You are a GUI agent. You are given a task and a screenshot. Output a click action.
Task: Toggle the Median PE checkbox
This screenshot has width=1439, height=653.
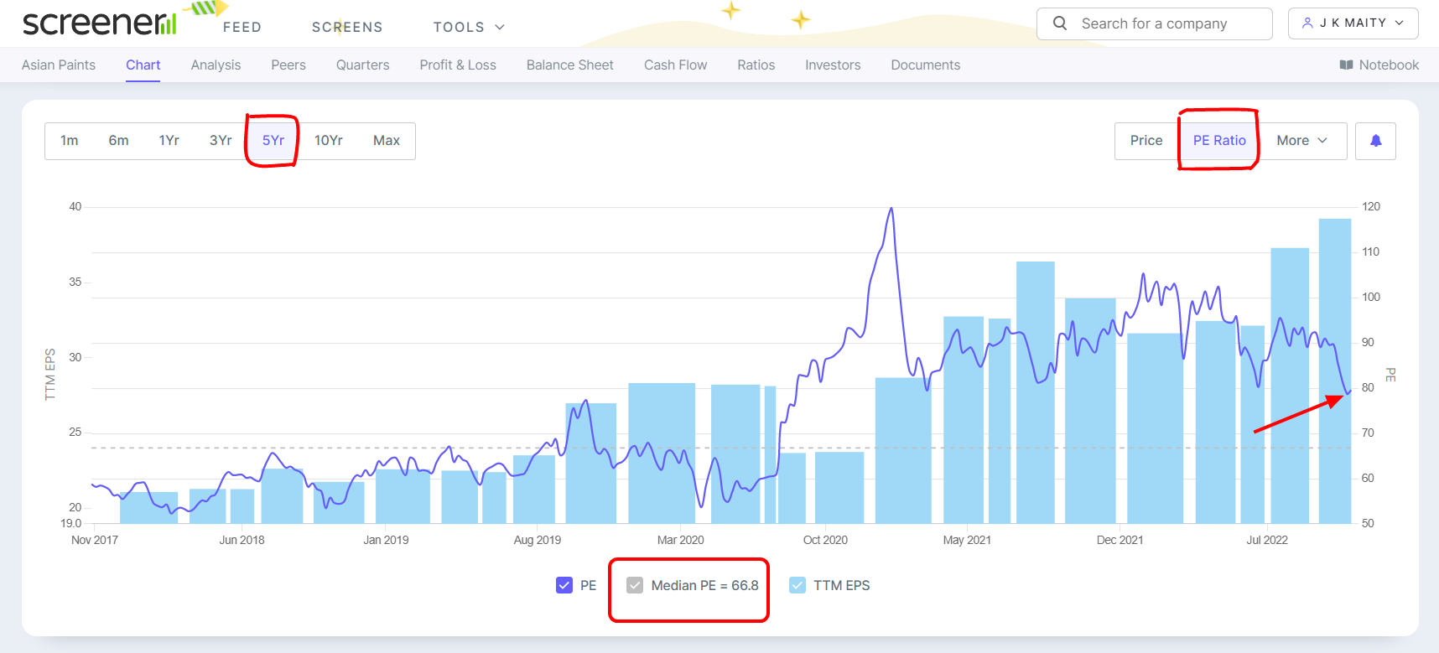(x=635, y=585)
